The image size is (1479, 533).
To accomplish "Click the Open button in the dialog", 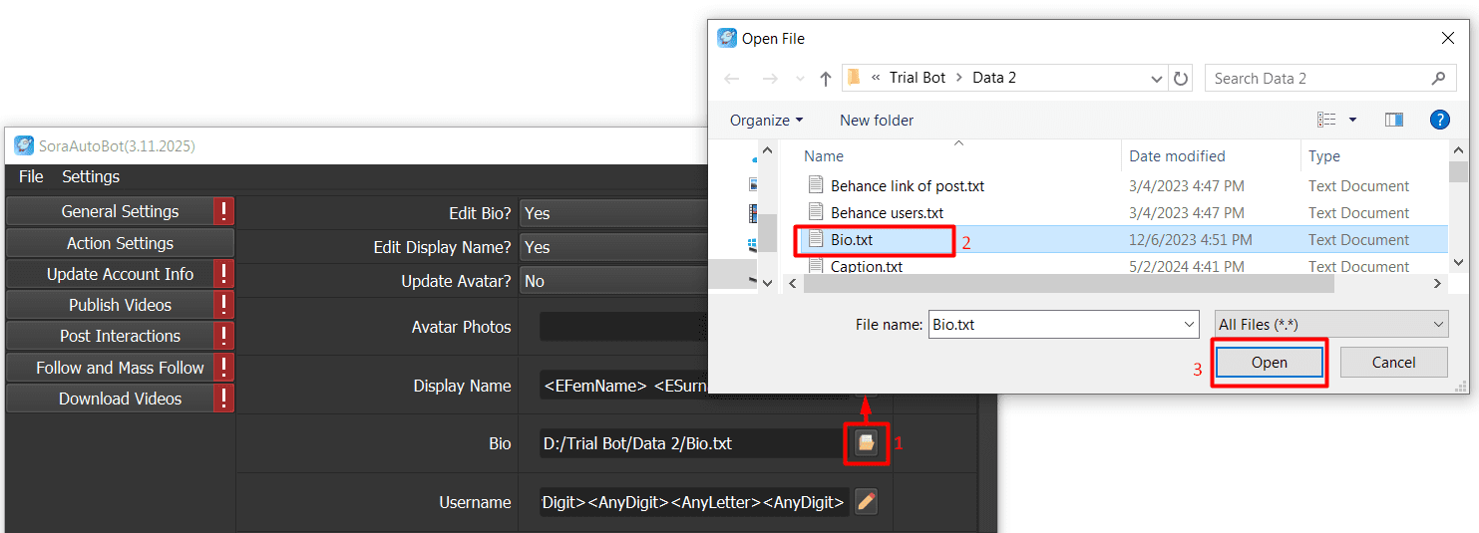I will (1270, 363).
